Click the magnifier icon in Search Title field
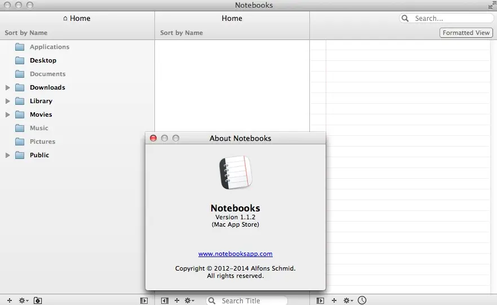Viewport: 497px width, 305px height. [212, 300]
